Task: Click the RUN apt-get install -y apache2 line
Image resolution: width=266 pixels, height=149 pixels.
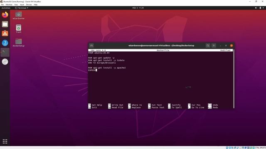Action: 107,68
